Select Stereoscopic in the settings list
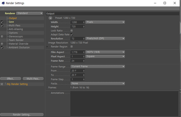Viewport: 181px width, 117px height. point(16,36)
